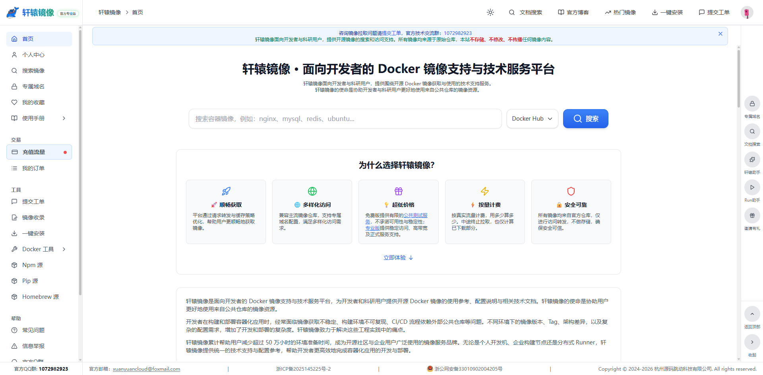Viewport: 763px width, 375px height.
Task: Open 我的收藏 in the sidebar
Action: click(x=39, y=102)
